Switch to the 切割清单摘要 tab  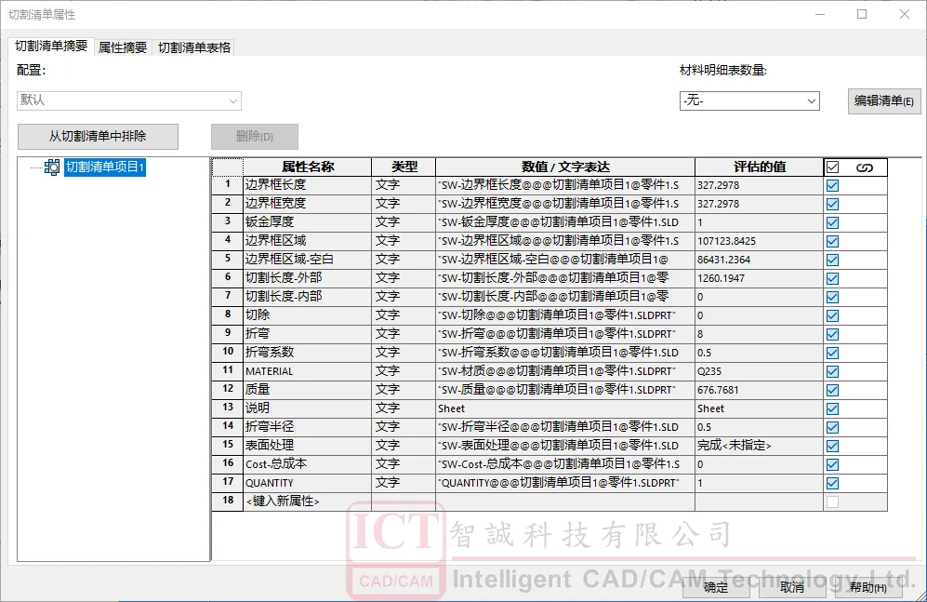pyautogui.click(x=51, y=47)
